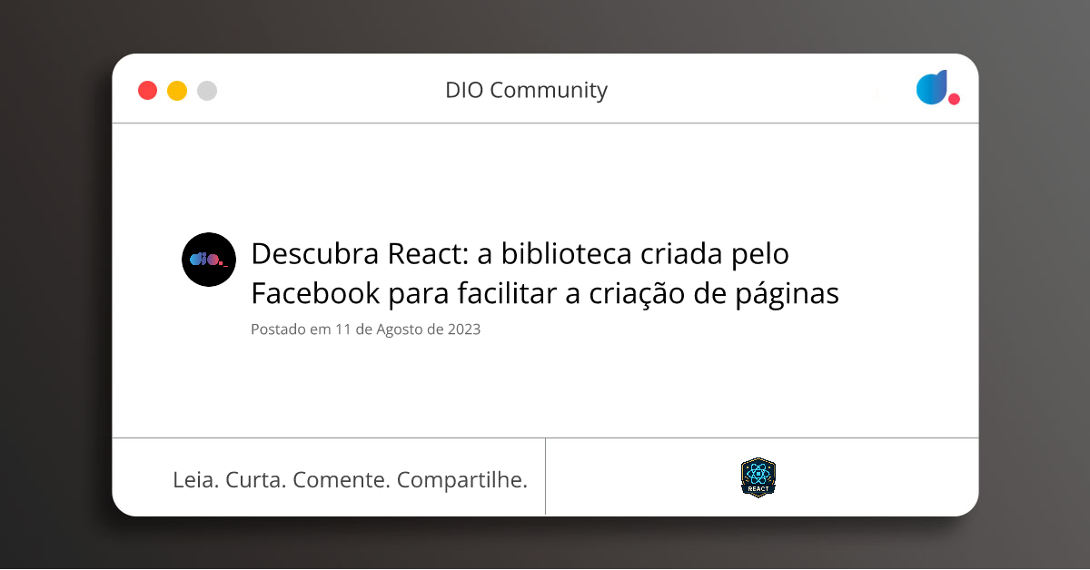Expand the divider between footer panels
The image size is (1090, 570).
(x=546, y=477)
